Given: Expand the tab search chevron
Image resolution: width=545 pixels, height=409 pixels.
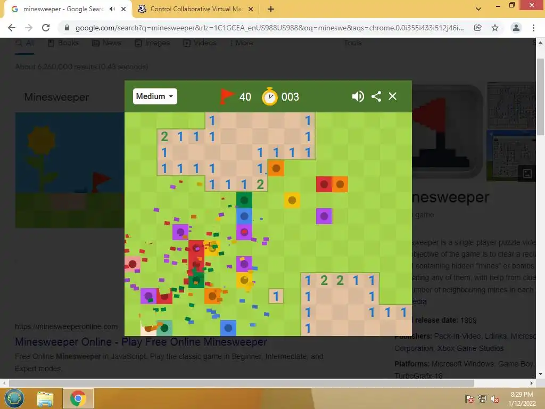Looking at the screenshot, I should [478, 9].
